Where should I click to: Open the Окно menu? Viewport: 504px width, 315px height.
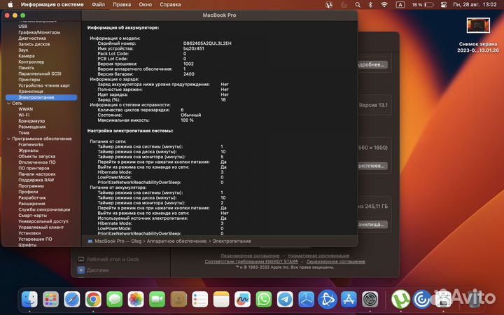(x=146, y=5)
